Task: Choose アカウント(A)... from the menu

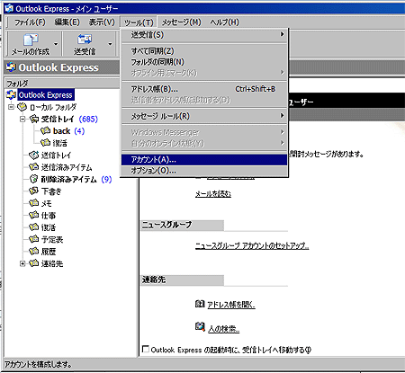Action: tap(204, 160)
